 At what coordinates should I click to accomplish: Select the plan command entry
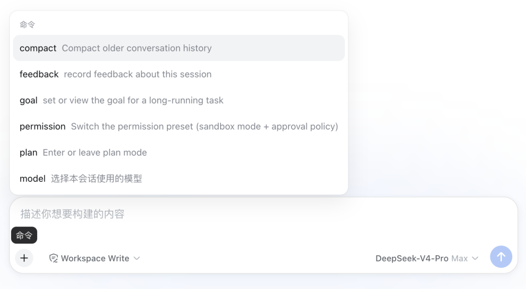coord(179,153)
